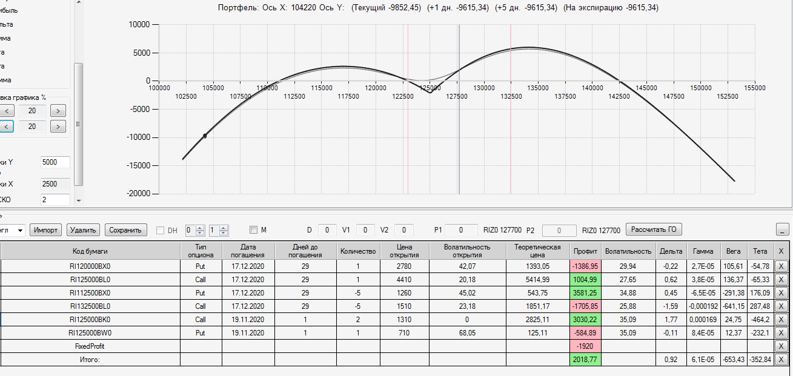This screenshot has width=793, height=376.
Task: Click the quantity cell 2 for RI125000BK0
Action: (358, 319)
